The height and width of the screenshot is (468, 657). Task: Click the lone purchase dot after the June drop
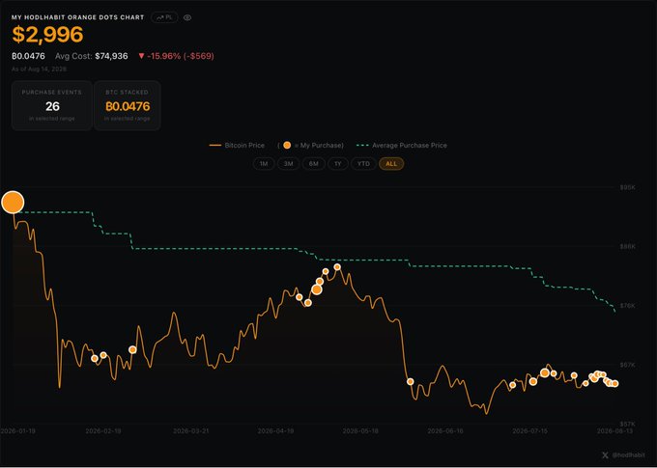point(411,381)
